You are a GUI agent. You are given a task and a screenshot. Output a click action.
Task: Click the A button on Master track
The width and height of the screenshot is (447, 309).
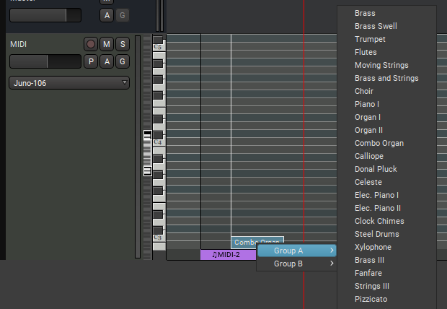coord(107,15)
